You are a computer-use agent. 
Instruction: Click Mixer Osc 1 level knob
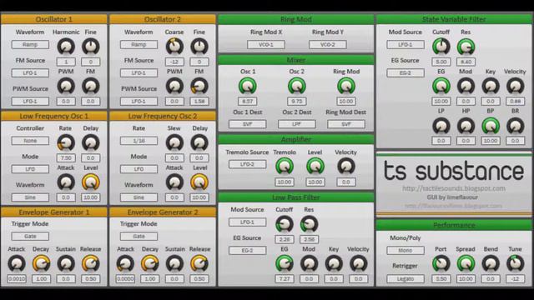point(248,87)
